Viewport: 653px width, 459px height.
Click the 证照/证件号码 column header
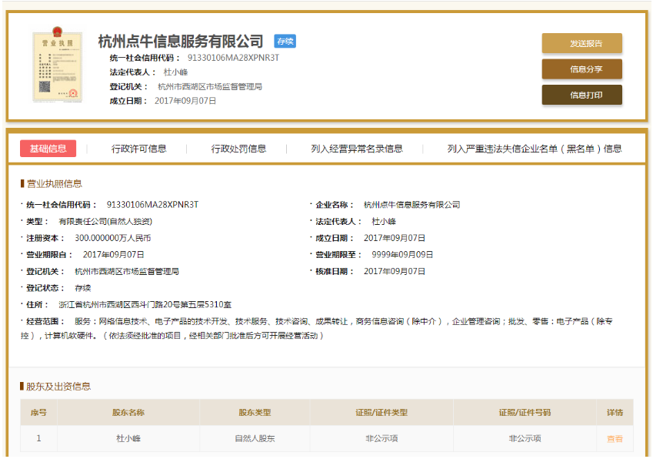[x=525, y=413]
